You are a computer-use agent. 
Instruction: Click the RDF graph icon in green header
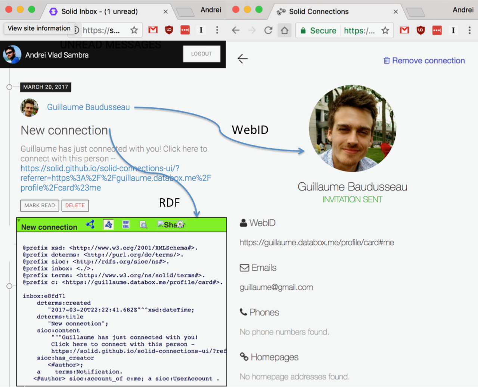[90, 224]
